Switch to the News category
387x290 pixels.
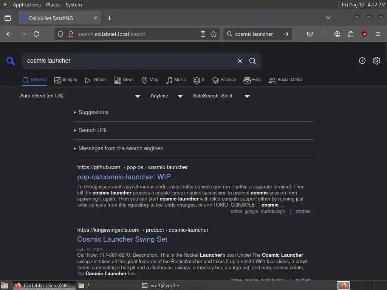coord(124,80)
